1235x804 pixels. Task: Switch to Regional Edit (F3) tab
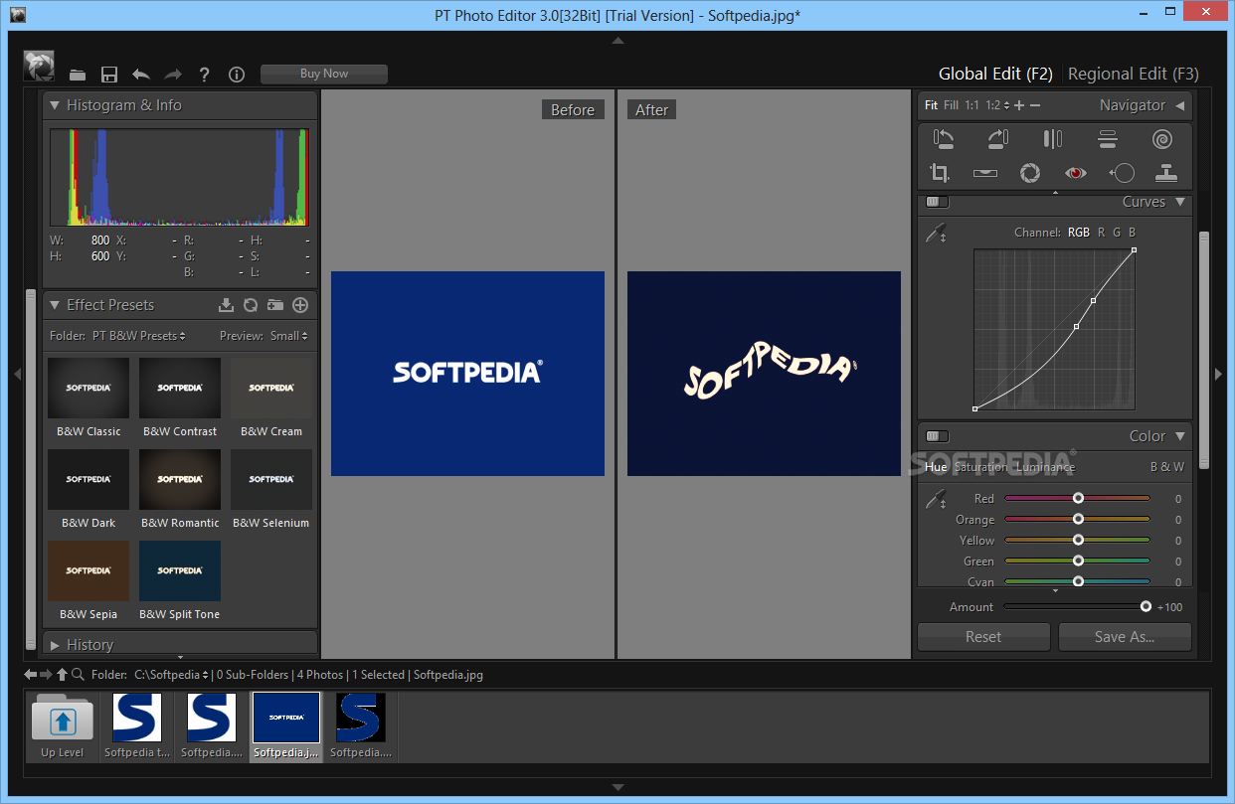pos(1134,74)
